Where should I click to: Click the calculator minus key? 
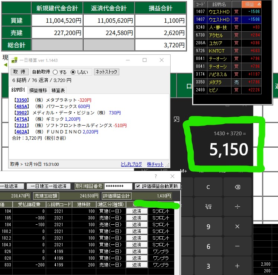(x=237, y=246)
